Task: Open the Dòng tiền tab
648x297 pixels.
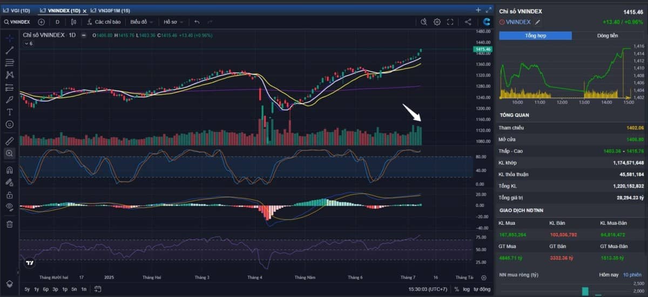Action: click(607, 36)
